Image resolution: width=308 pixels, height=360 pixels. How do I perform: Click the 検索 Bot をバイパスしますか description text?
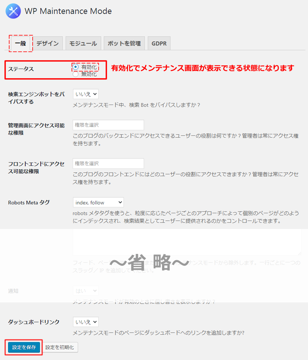136,105
